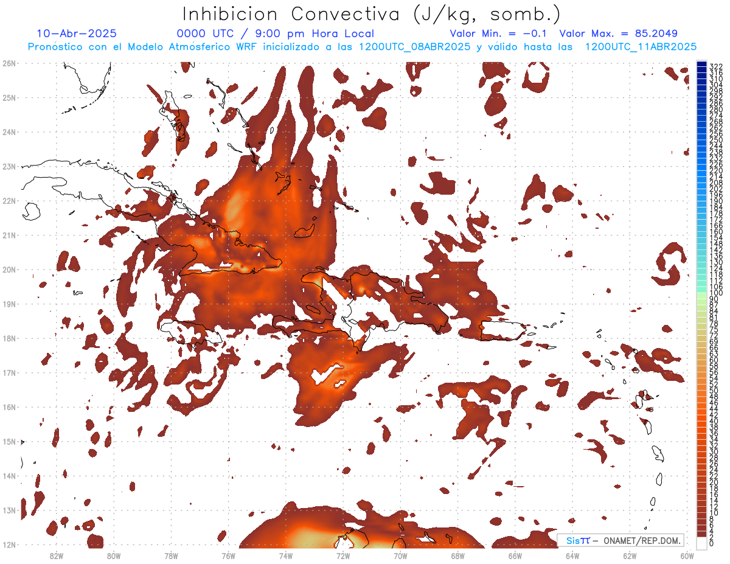The width and height of the screenshot is (730, 564).
Task: Click the '82W' longitude label
Action: tap(57, 555)
